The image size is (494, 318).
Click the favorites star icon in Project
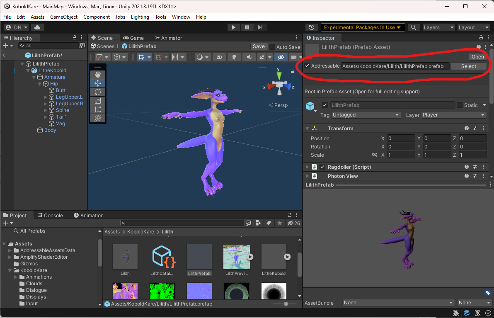(x=279, y=223)
